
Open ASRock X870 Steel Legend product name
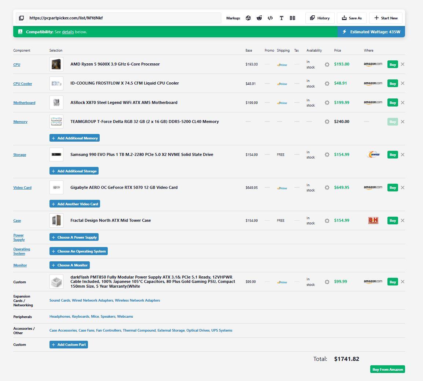124,102
